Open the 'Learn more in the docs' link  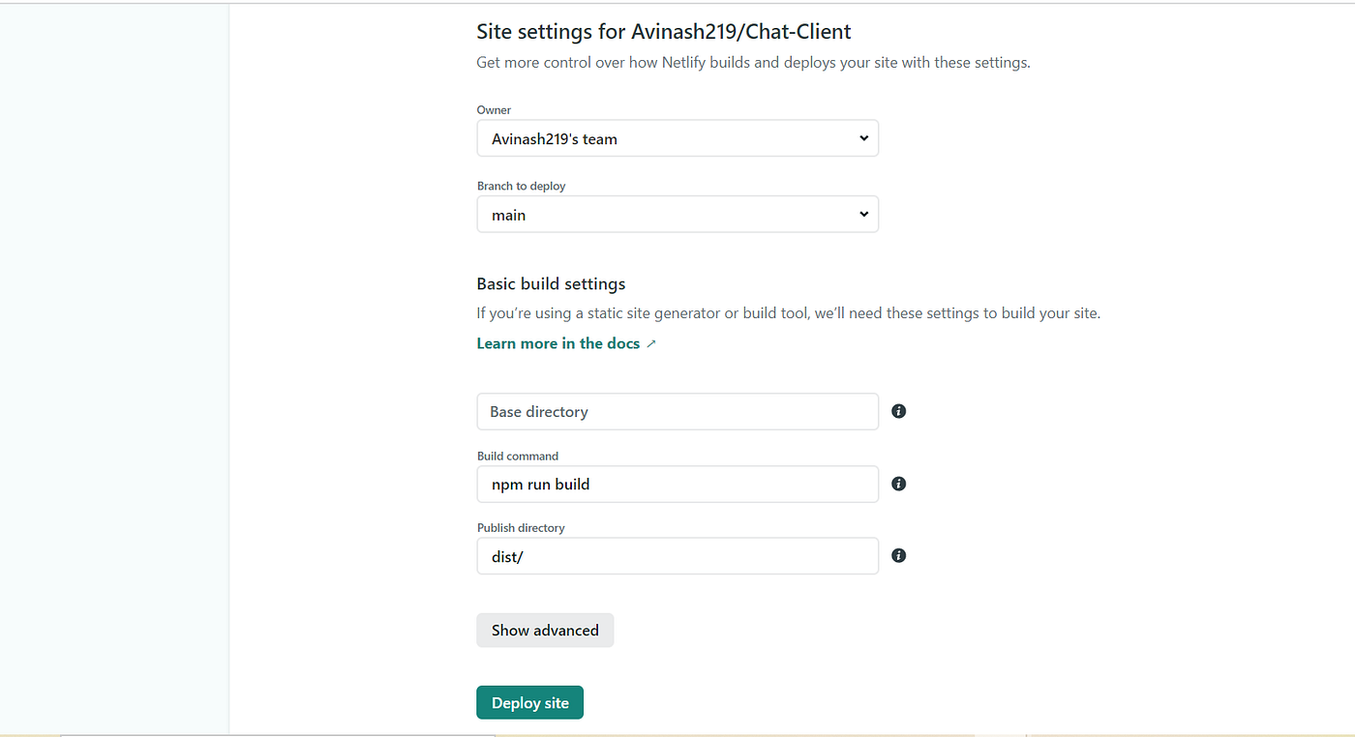(557, 342)
